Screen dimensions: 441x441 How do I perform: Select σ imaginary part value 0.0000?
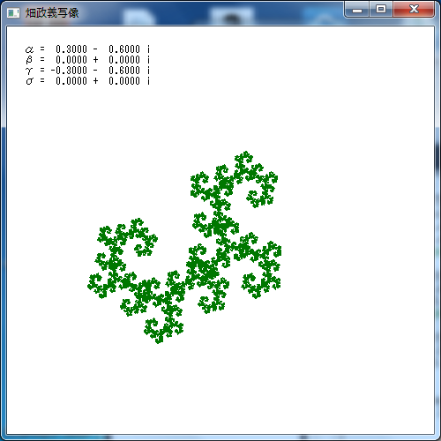[124, 81]
